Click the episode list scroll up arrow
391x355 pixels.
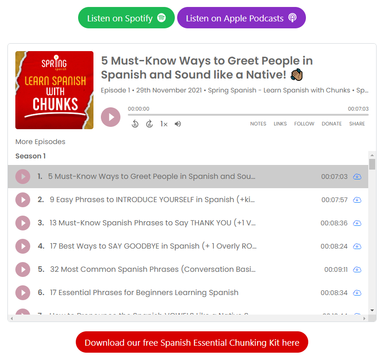click(372, 155)
